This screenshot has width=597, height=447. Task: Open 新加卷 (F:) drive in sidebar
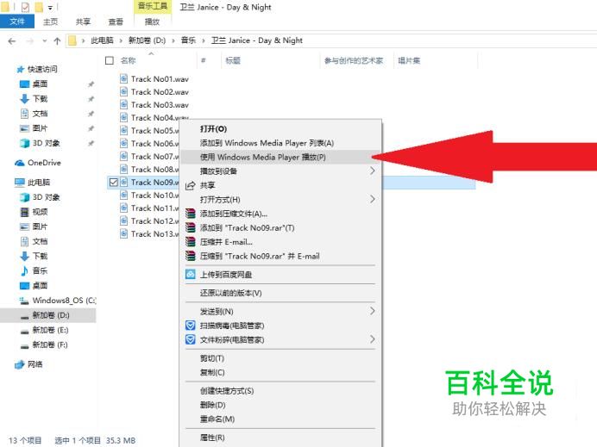pos(50,345)
